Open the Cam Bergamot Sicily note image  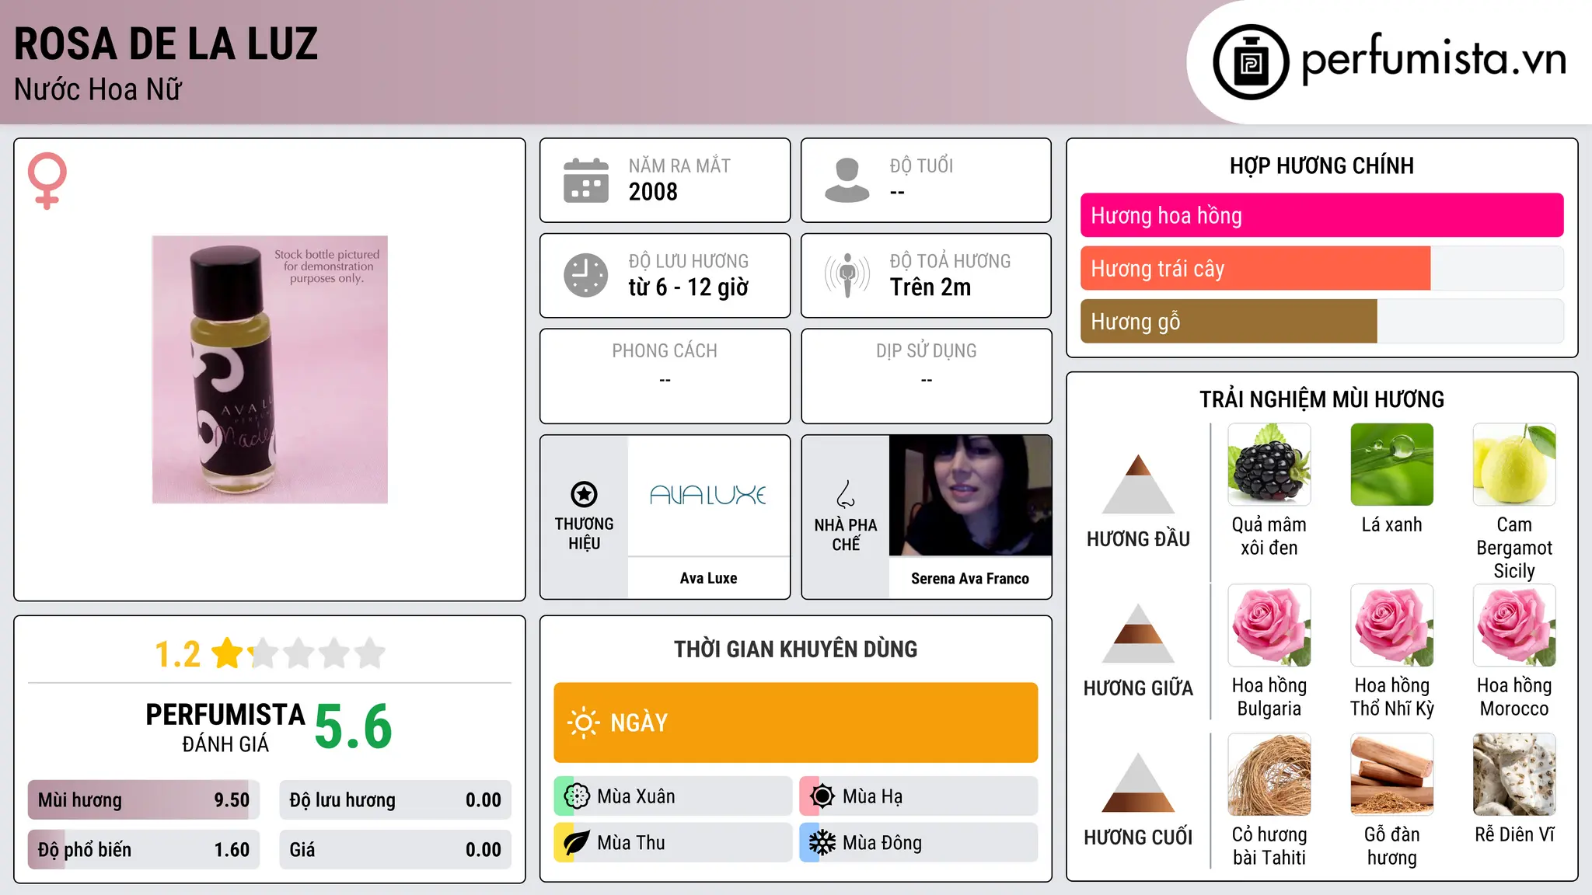pyautogui.click(x=1514, y=465)
